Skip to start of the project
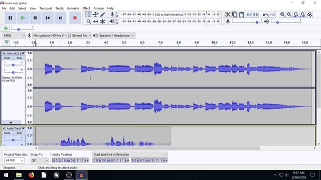This screenshot has width=321, height=180. click(48, 18)
